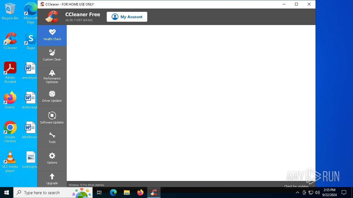Select the Adobe Acrobat desktop icon

point(10,73)
